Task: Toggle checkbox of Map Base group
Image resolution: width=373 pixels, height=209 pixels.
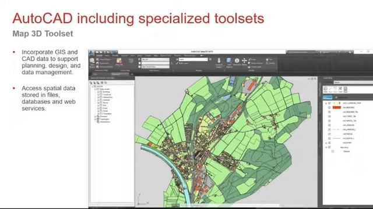Action: [329, 147]
